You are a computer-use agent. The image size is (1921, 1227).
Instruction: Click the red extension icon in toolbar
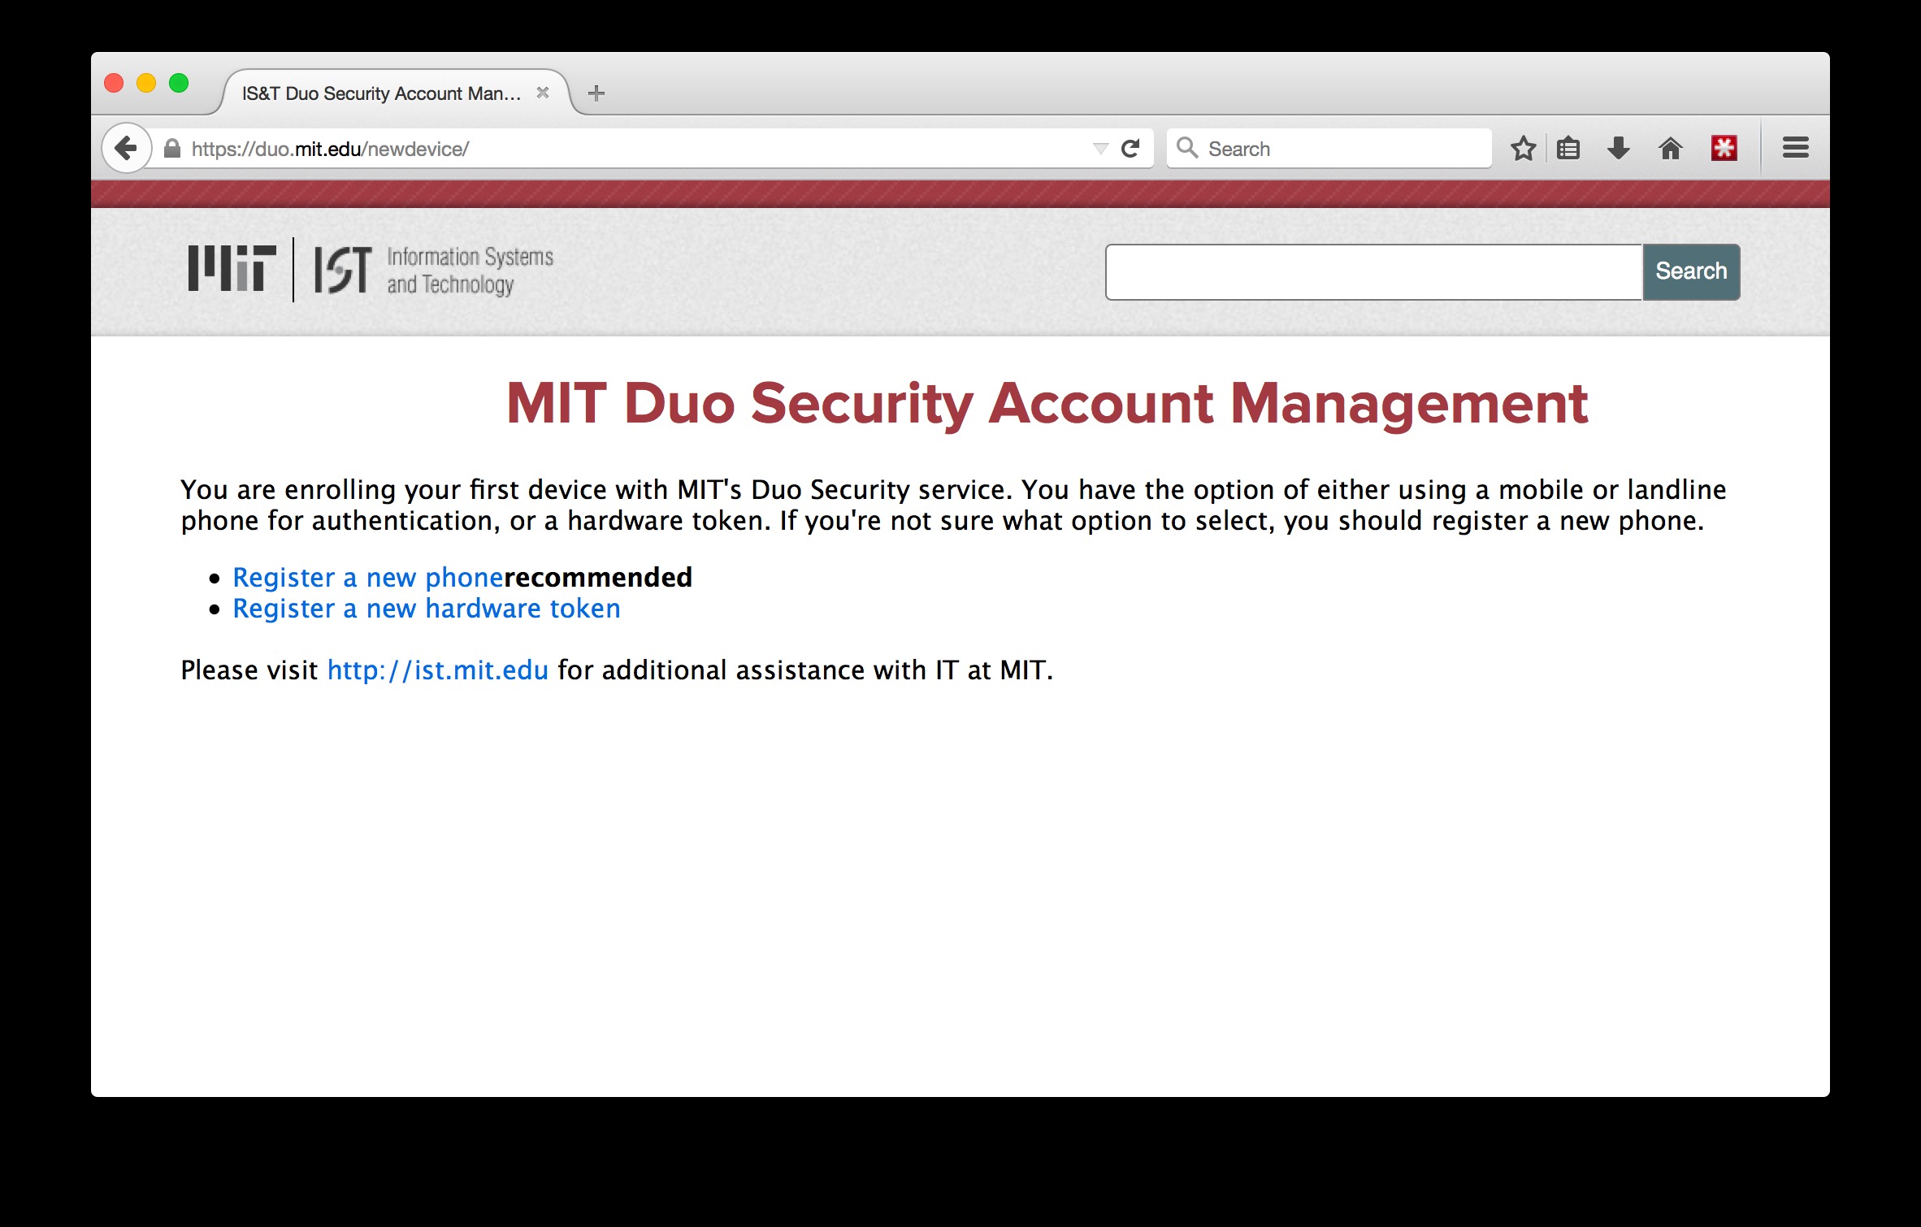tap(1724, 148)
